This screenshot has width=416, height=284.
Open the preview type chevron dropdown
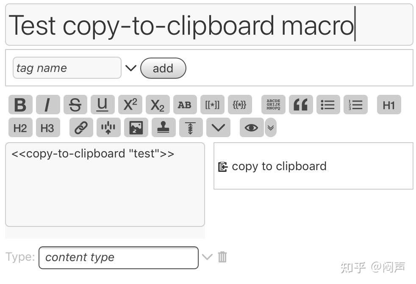(271, 128)
